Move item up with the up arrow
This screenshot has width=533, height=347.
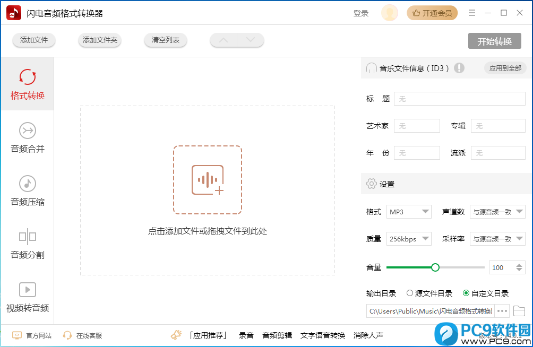click(223, 40)
